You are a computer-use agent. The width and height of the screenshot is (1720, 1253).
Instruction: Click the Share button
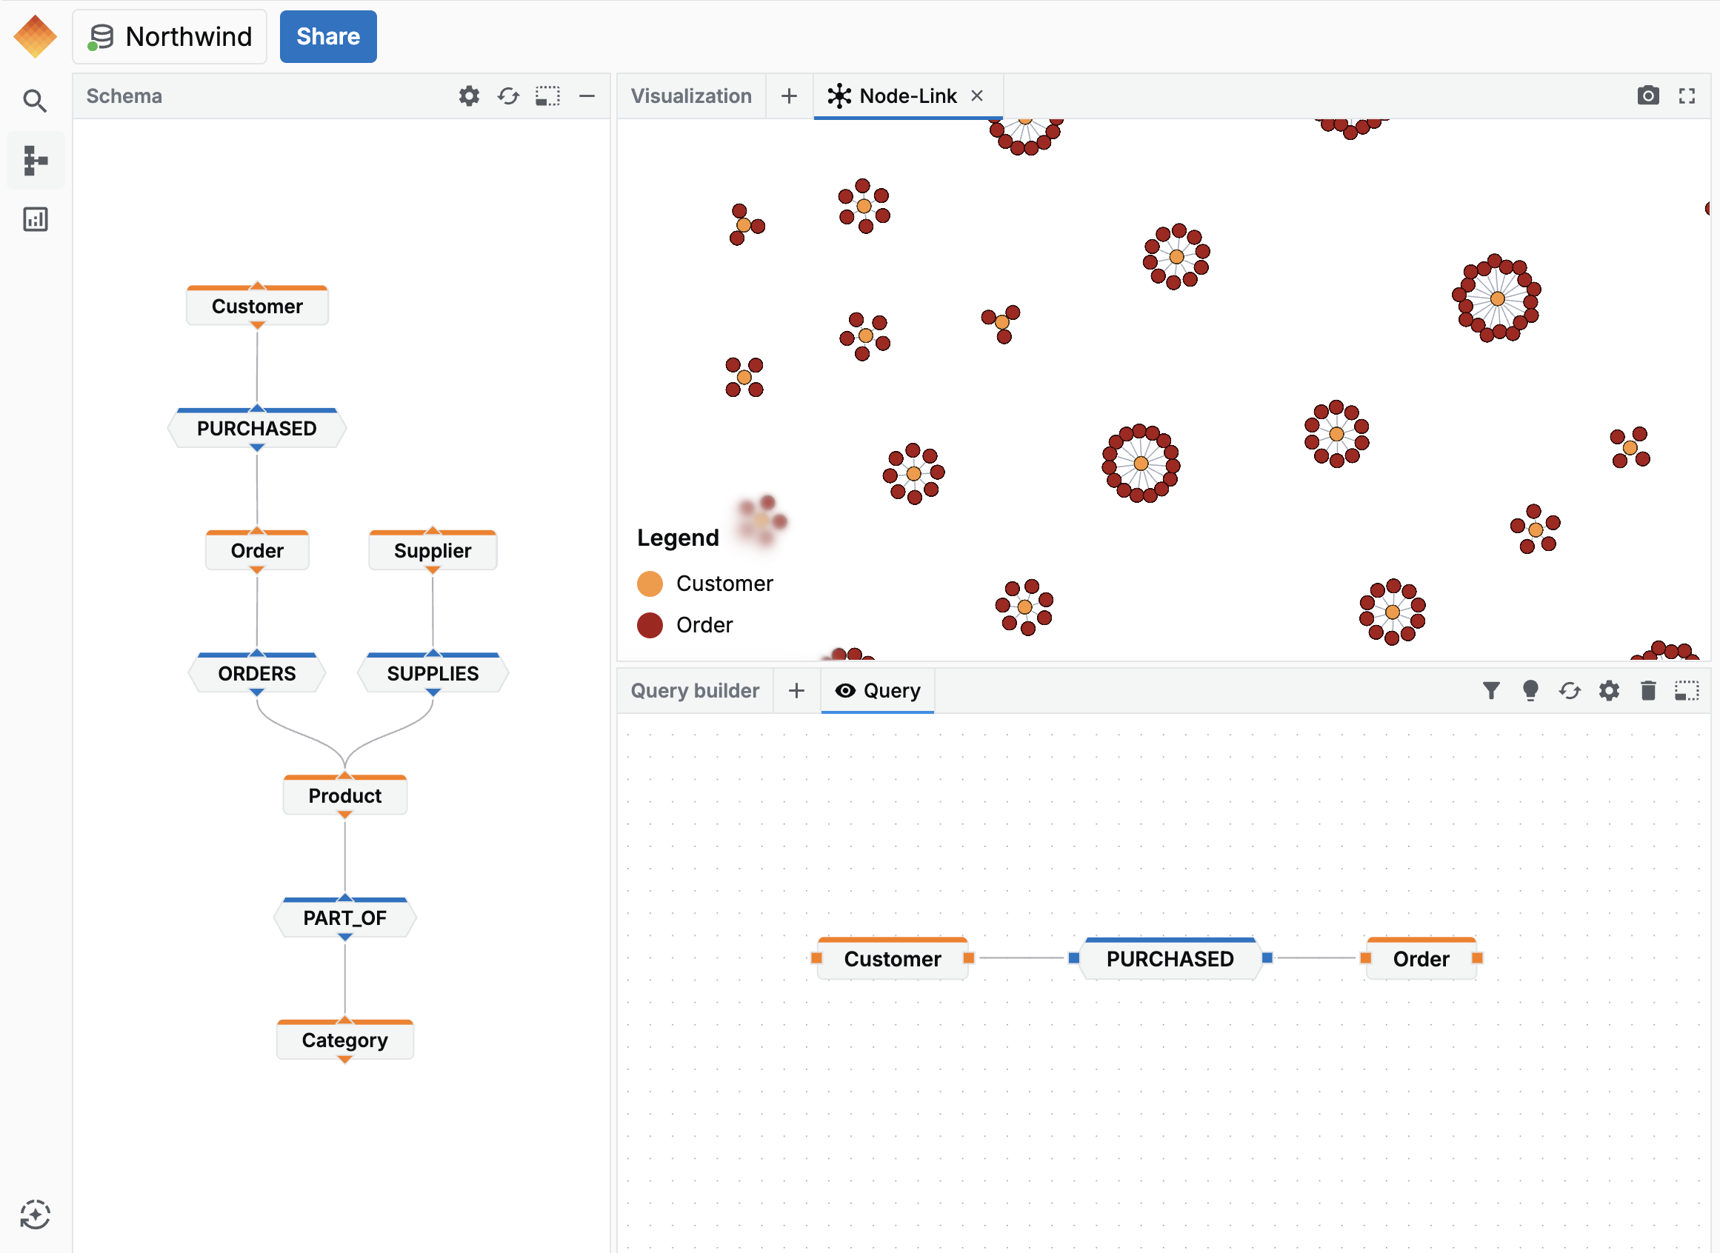point(327,36)
